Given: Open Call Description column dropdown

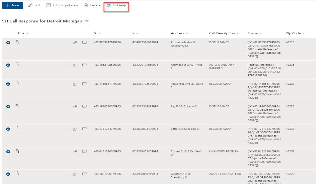Looking at the screenshot, I should 224,33.
